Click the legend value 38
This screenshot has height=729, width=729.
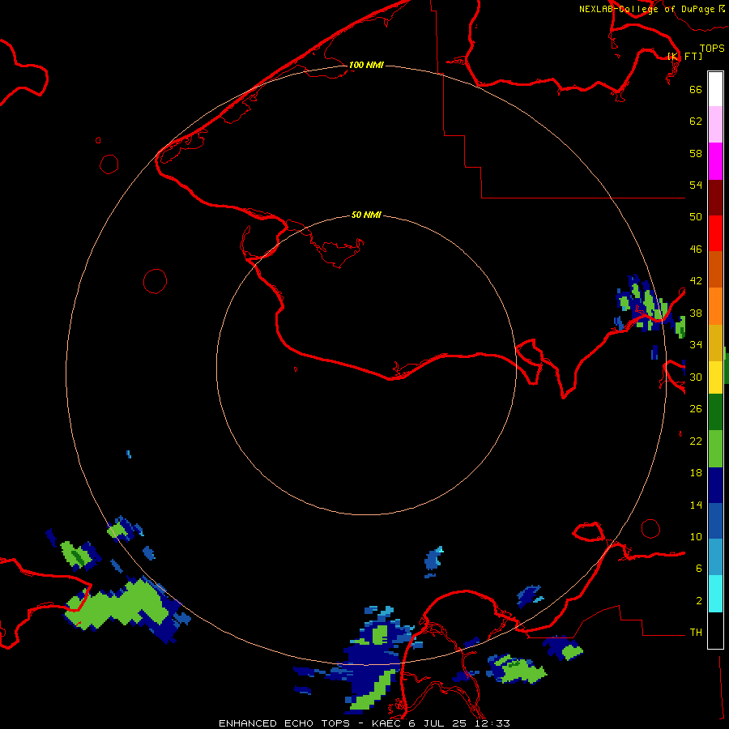click(696, 313)
